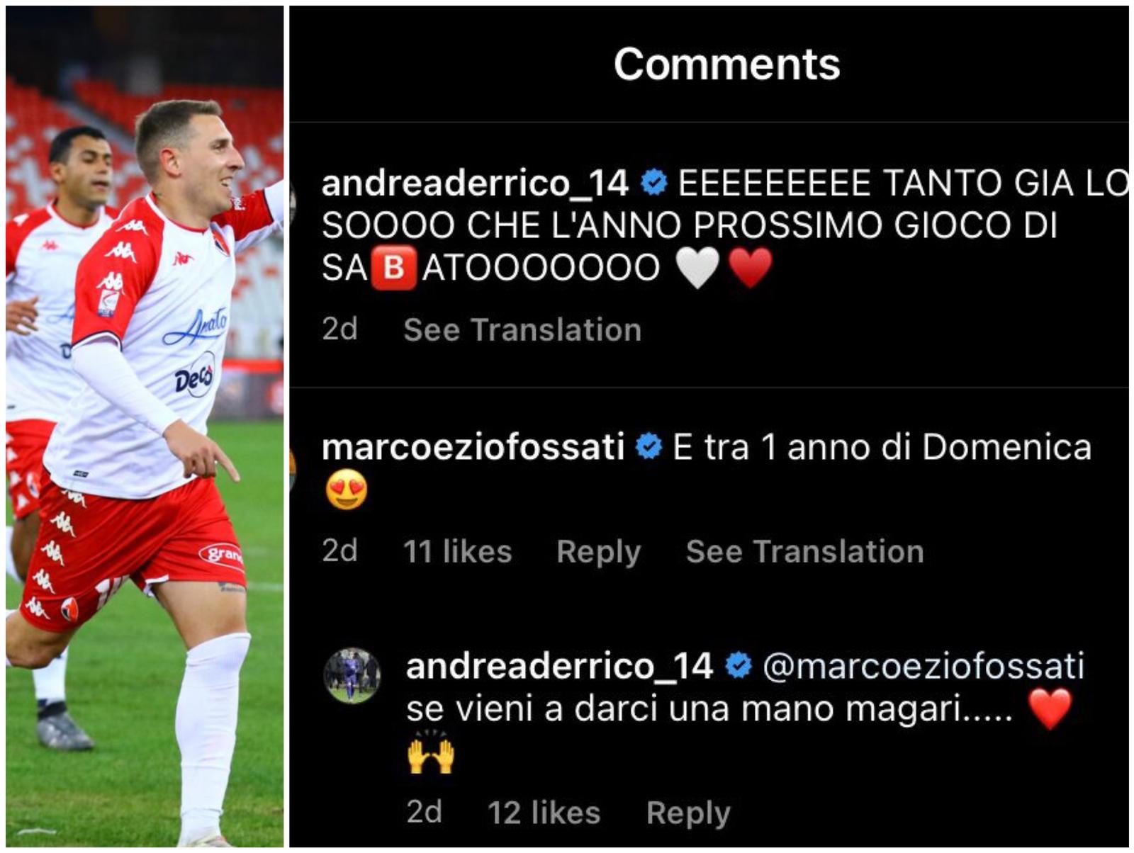View the 12 likes on the reply

pyautogui.click(x=544, y=813)
